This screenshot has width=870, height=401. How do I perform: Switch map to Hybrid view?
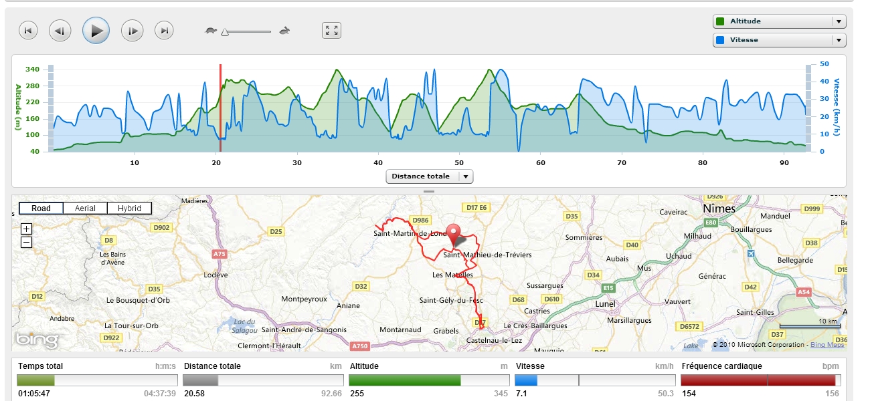tap(129, 209)
